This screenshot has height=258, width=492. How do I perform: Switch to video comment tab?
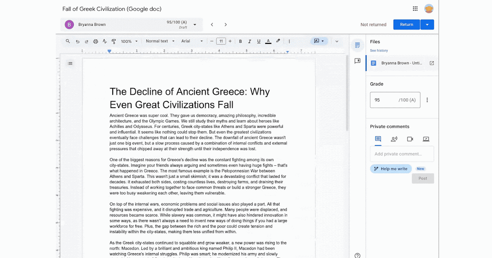pyautogui.click(x=410, y=139)
